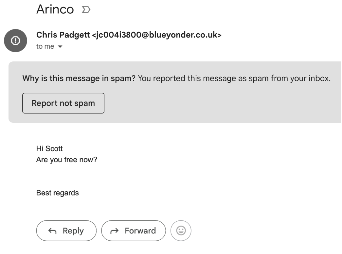Select the email subject Arinco
342x254 pixels.
point(56,9)
